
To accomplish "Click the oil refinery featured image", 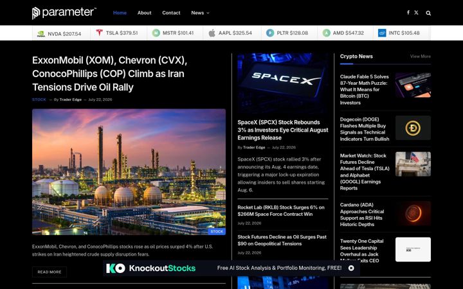I will pos(129,172).
